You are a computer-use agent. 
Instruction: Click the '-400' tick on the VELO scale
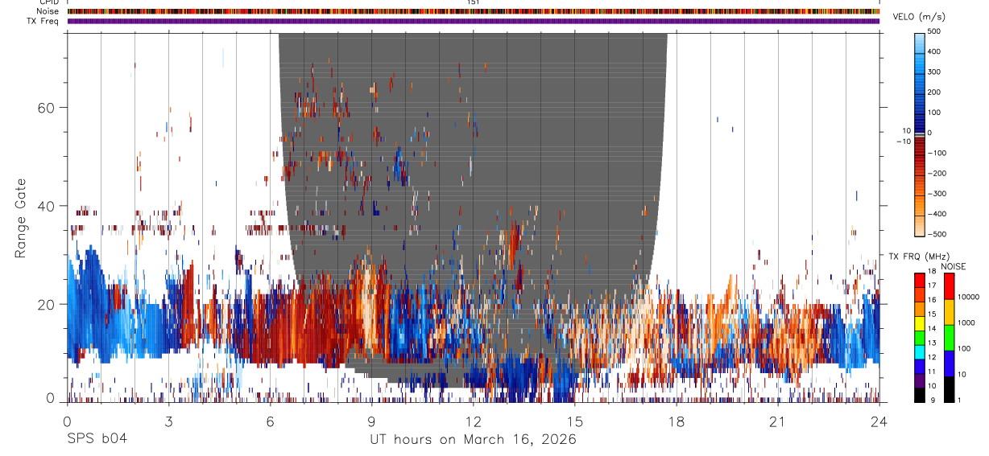938,214
